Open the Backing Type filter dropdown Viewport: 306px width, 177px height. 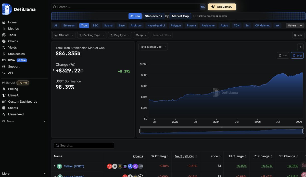pyautogui.click(x=92, y=35)
